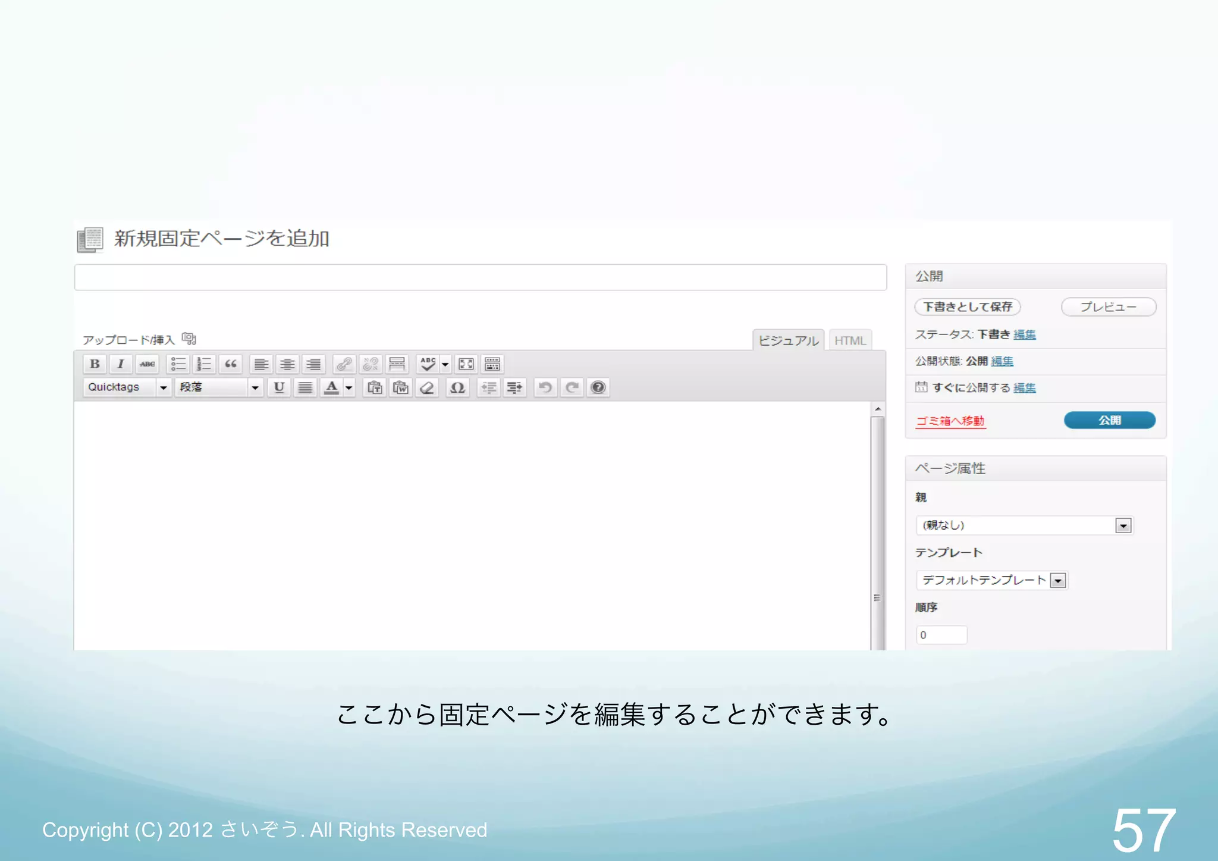This screenshot has height=861, width=1218.
Task: Click the calendar icon beside すぐに公開する
Action: (921, 387)
